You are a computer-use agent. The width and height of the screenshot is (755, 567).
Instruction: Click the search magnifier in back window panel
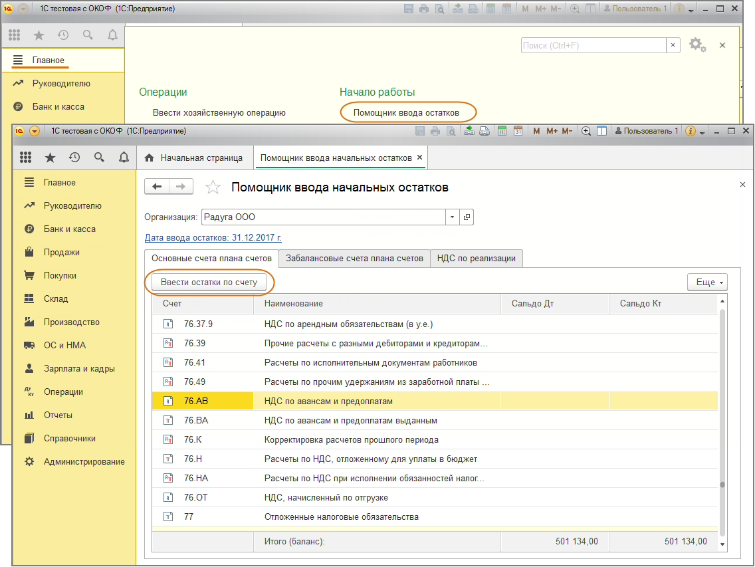88,35
